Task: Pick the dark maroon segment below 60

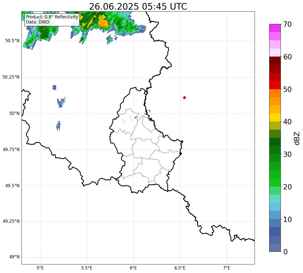Action: click(275, 61)
